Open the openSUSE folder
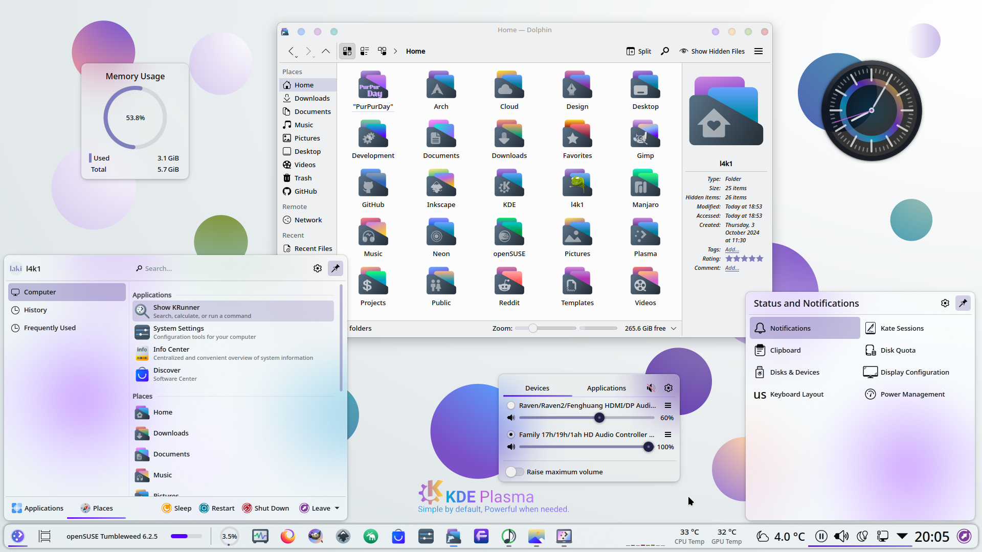This screenshot has height=552, width=982. click(509, 238)
